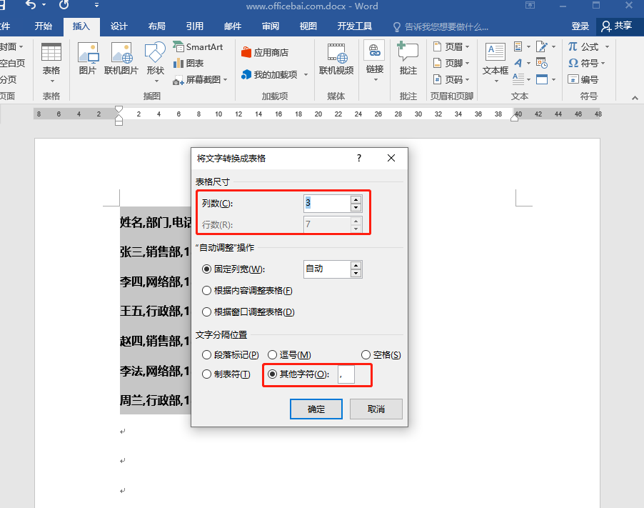Viewport: 644px width, 508px height.
Task: Close the 将文字转换成表格 dialog
Action: tap(391, 158)
